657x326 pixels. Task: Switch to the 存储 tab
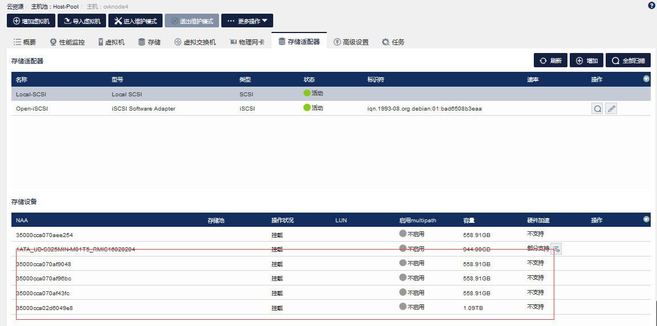(149, 42)
